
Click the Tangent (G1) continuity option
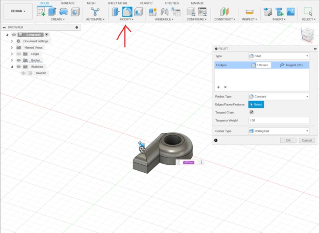click(x=291, y=65)
